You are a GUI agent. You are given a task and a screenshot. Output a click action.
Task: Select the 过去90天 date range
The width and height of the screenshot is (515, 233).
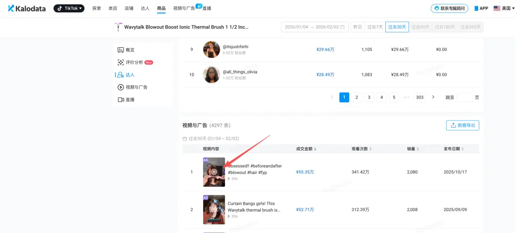tap(420, 27)
